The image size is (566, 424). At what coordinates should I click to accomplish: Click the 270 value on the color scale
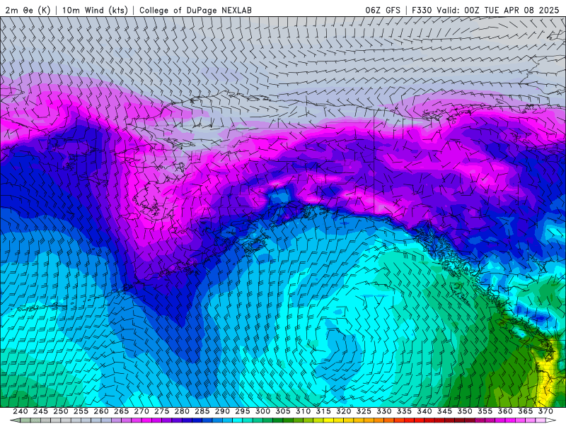click(x=141, y=411)
